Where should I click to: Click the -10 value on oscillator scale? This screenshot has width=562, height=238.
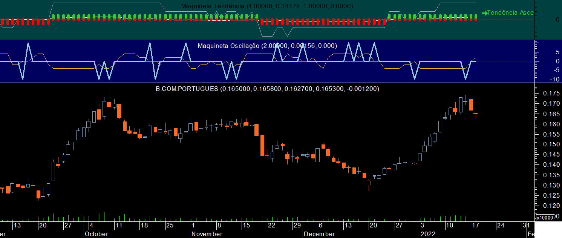click(554, 79)
